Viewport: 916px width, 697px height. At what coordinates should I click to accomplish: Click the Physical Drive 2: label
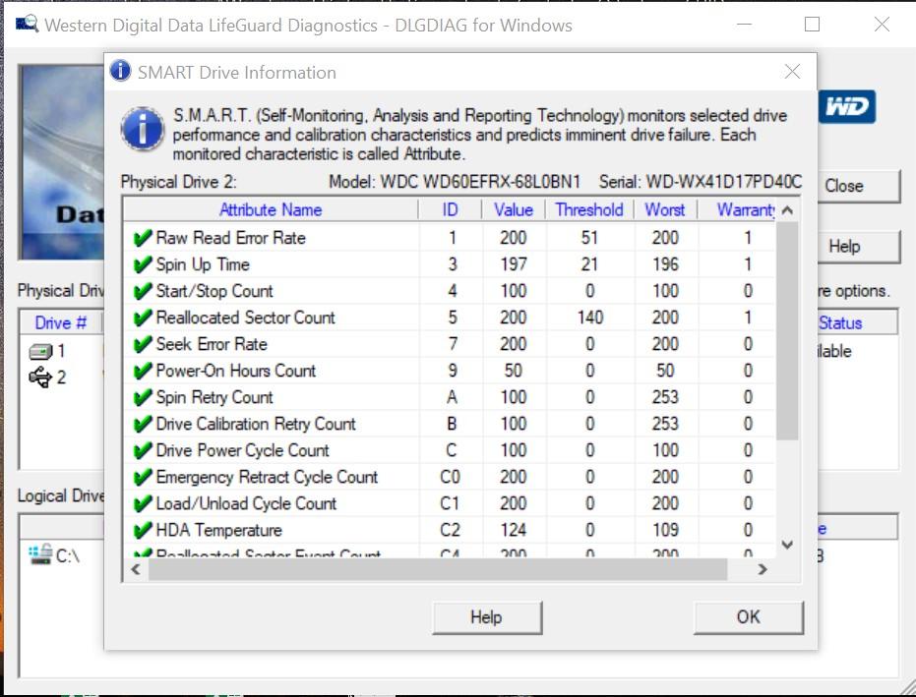(179, 182)
